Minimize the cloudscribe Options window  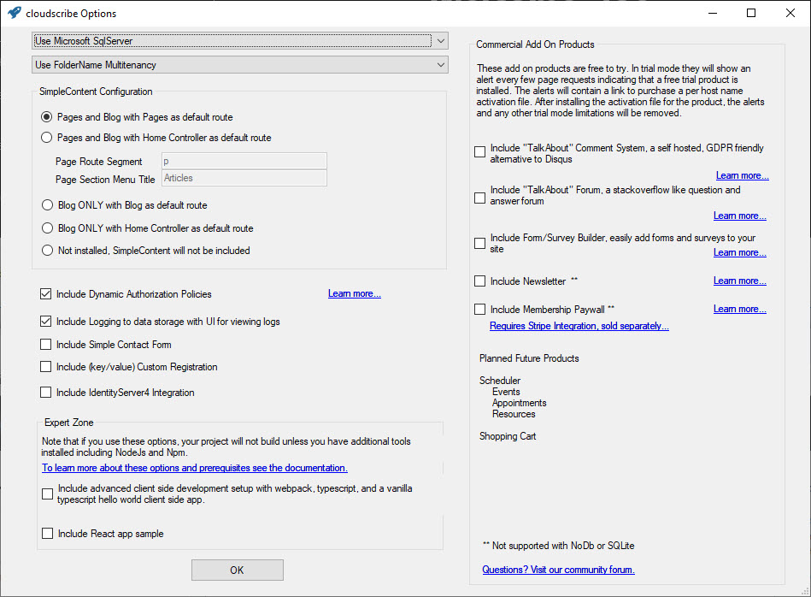[713, 13]
